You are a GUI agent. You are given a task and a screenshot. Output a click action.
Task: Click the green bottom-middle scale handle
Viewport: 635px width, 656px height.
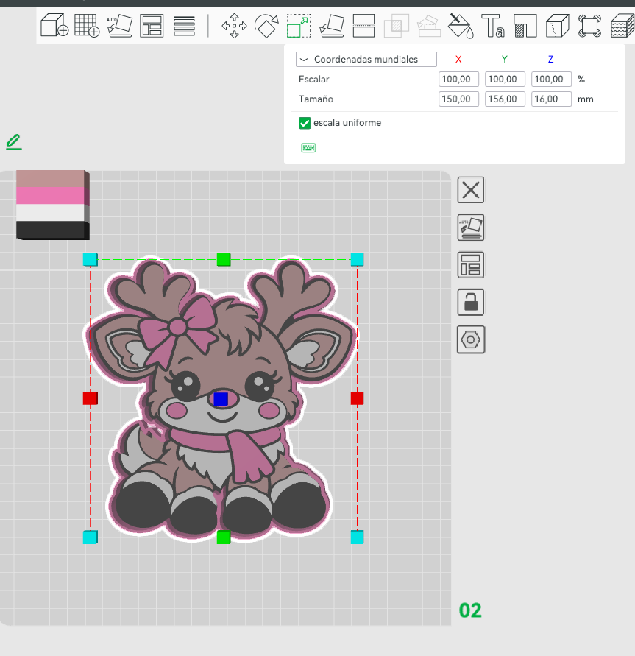pyautogui.click(x=224, y=537)
